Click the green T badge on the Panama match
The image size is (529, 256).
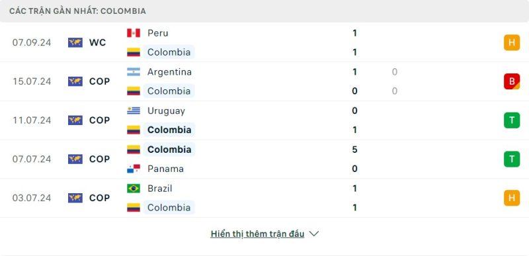click(x=512, y=159)
